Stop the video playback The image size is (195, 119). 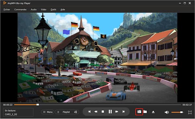[103, 112]
